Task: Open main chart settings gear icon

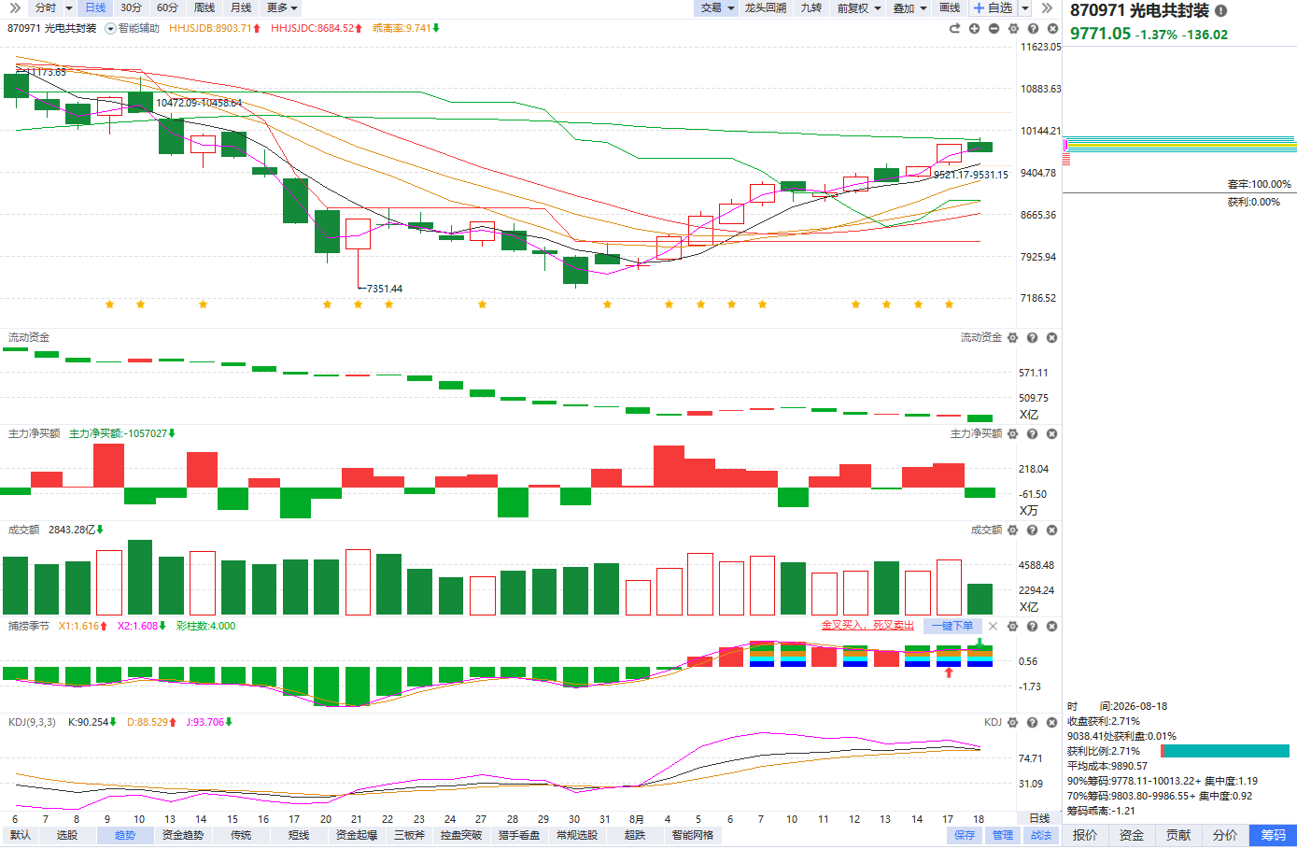Action: pos(1013,28)
